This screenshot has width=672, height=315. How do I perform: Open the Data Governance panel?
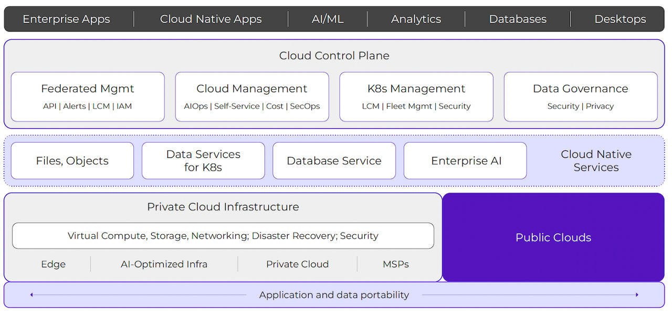coord(580,96)
